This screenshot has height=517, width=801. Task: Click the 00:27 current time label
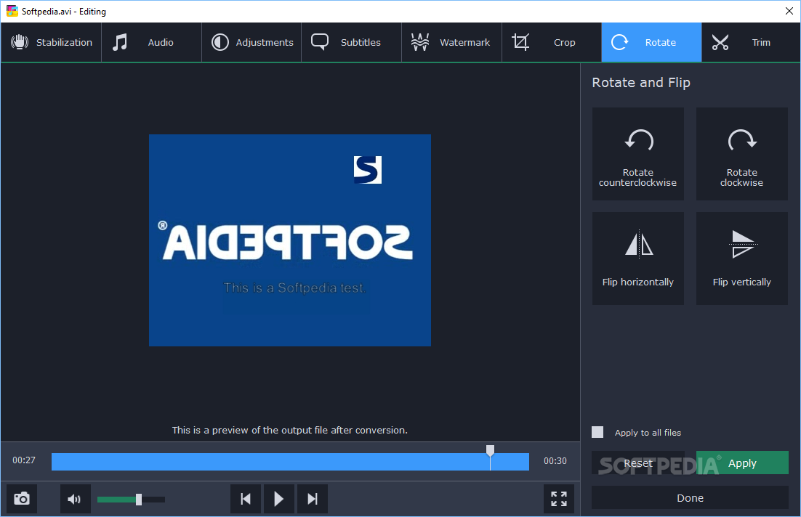click(24, 460)
